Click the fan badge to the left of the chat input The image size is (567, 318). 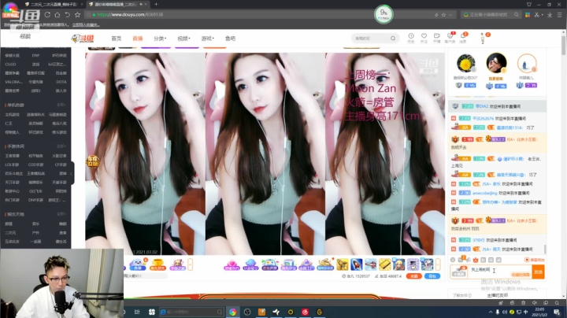click(x=459, y=272)
